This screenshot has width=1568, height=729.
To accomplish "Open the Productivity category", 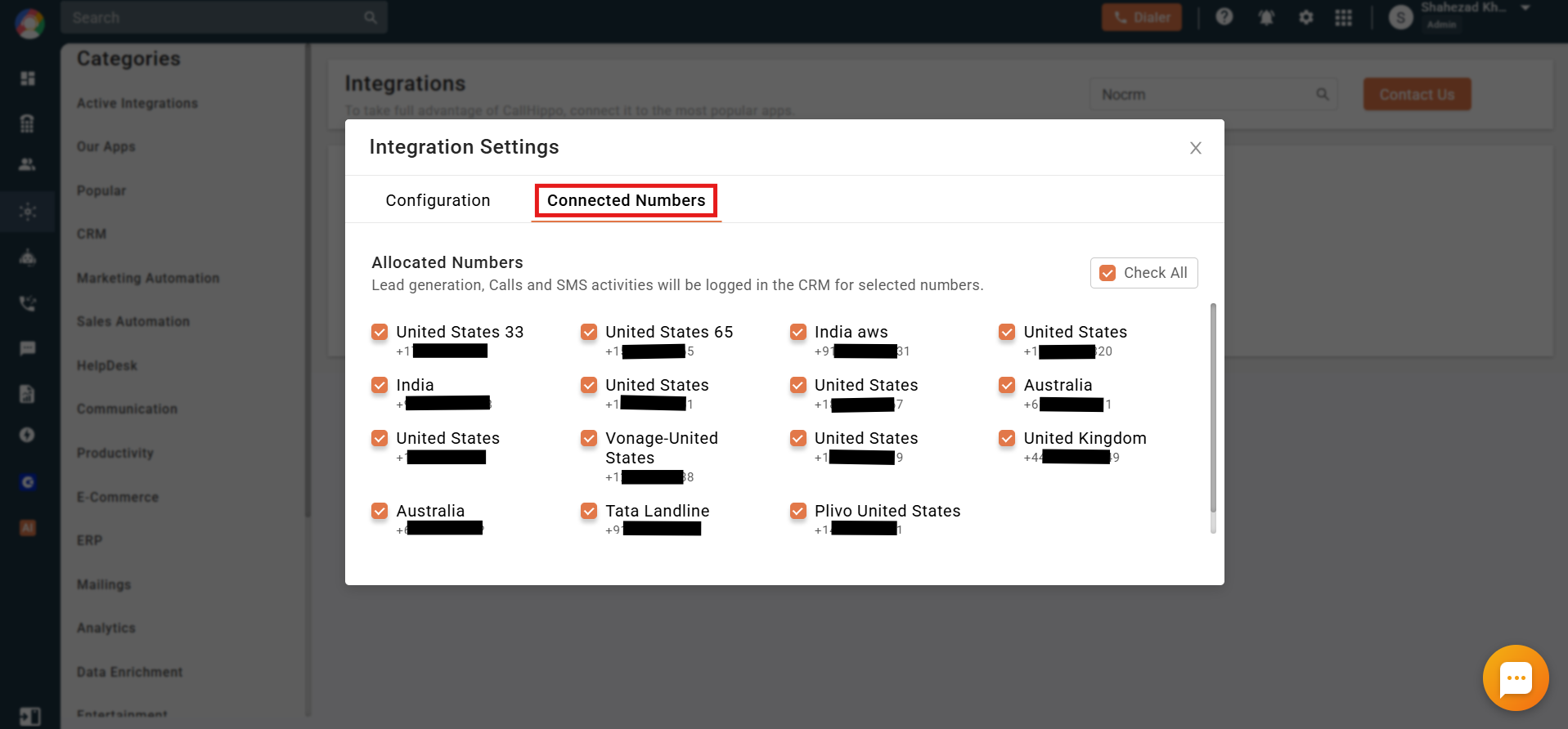I will point(115,453).
